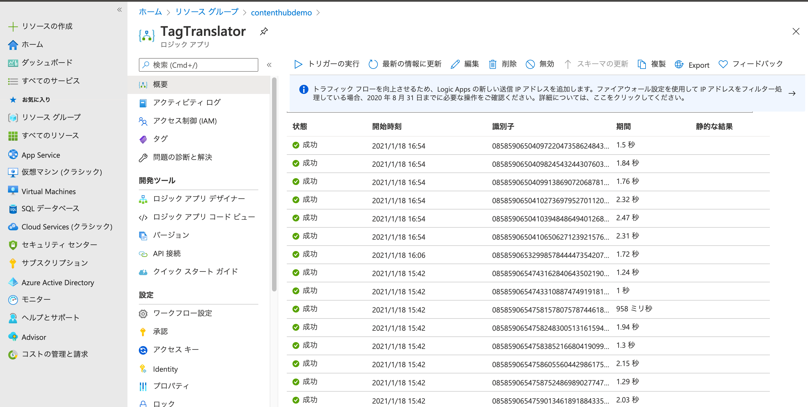808x407 pixels.
Task: Select 概要 in resource menu
Action: point(199,85)
